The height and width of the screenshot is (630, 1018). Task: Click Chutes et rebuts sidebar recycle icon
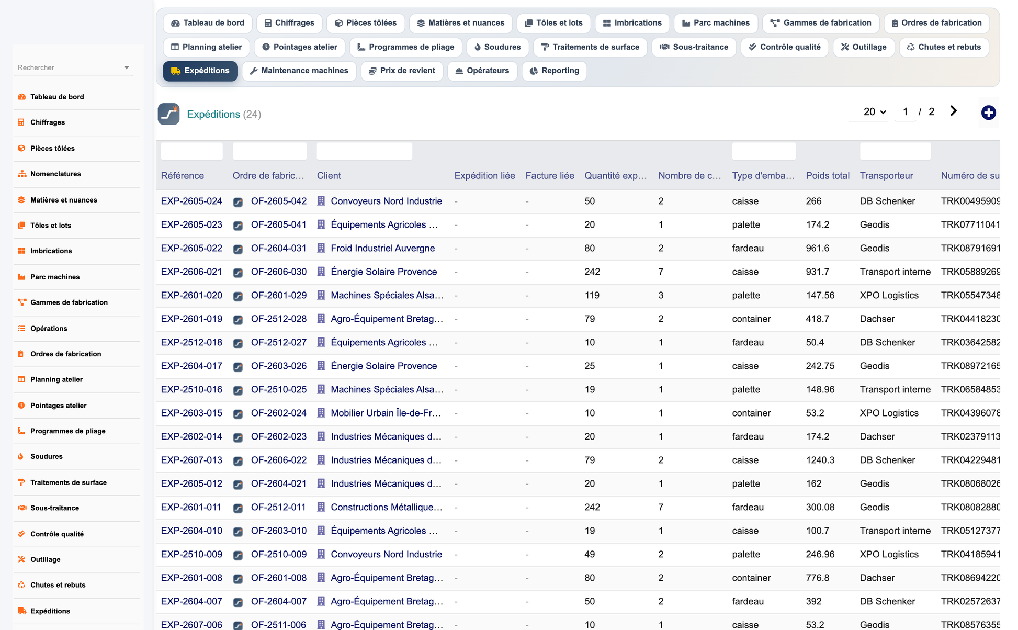(21, 585)
